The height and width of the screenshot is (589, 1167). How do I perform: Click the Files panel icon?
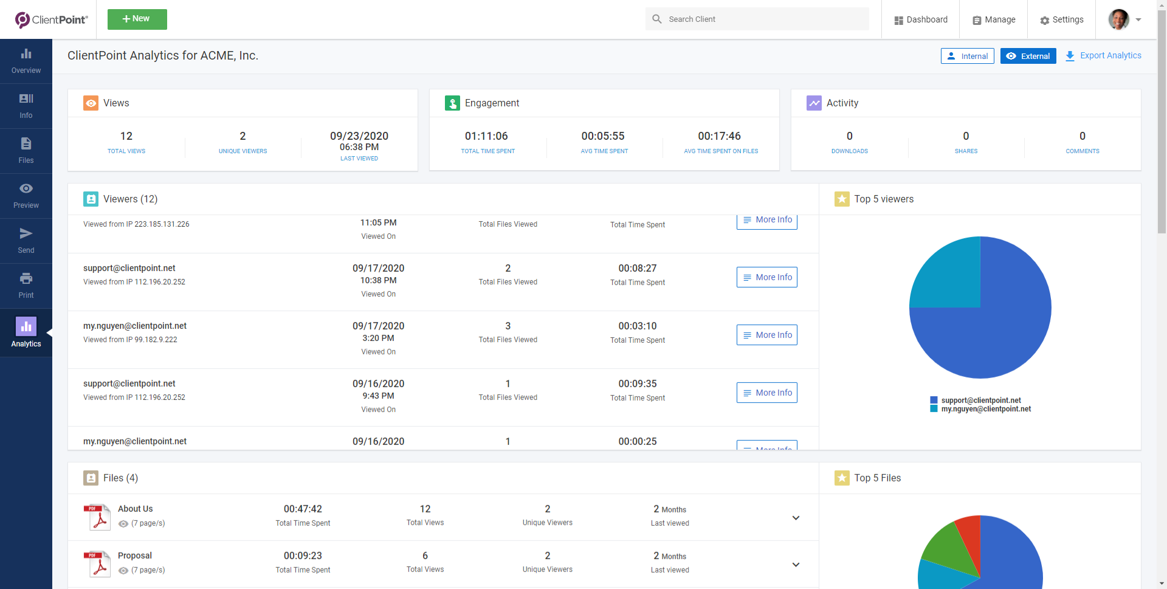91,478
